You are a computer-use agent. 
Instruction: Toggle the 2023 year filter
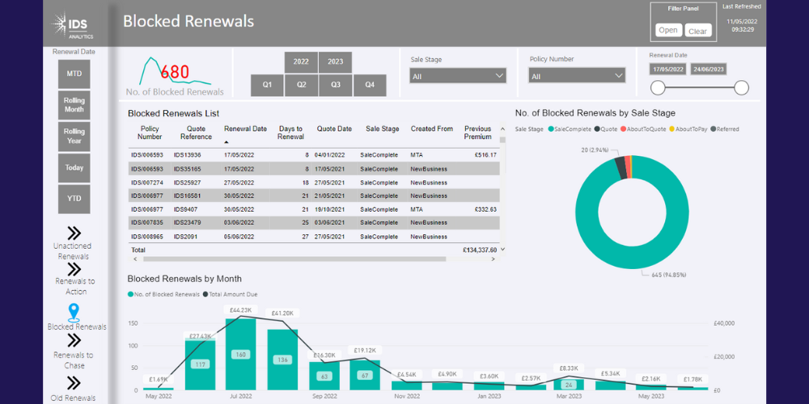coord(335,62)
